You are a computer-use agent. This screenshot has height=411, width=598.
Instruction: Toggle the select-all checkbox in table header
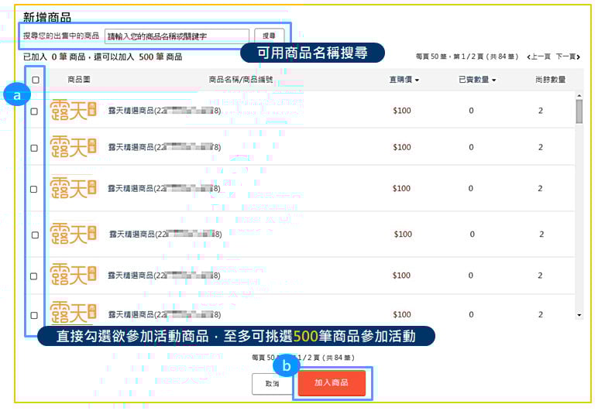(35, 80)
